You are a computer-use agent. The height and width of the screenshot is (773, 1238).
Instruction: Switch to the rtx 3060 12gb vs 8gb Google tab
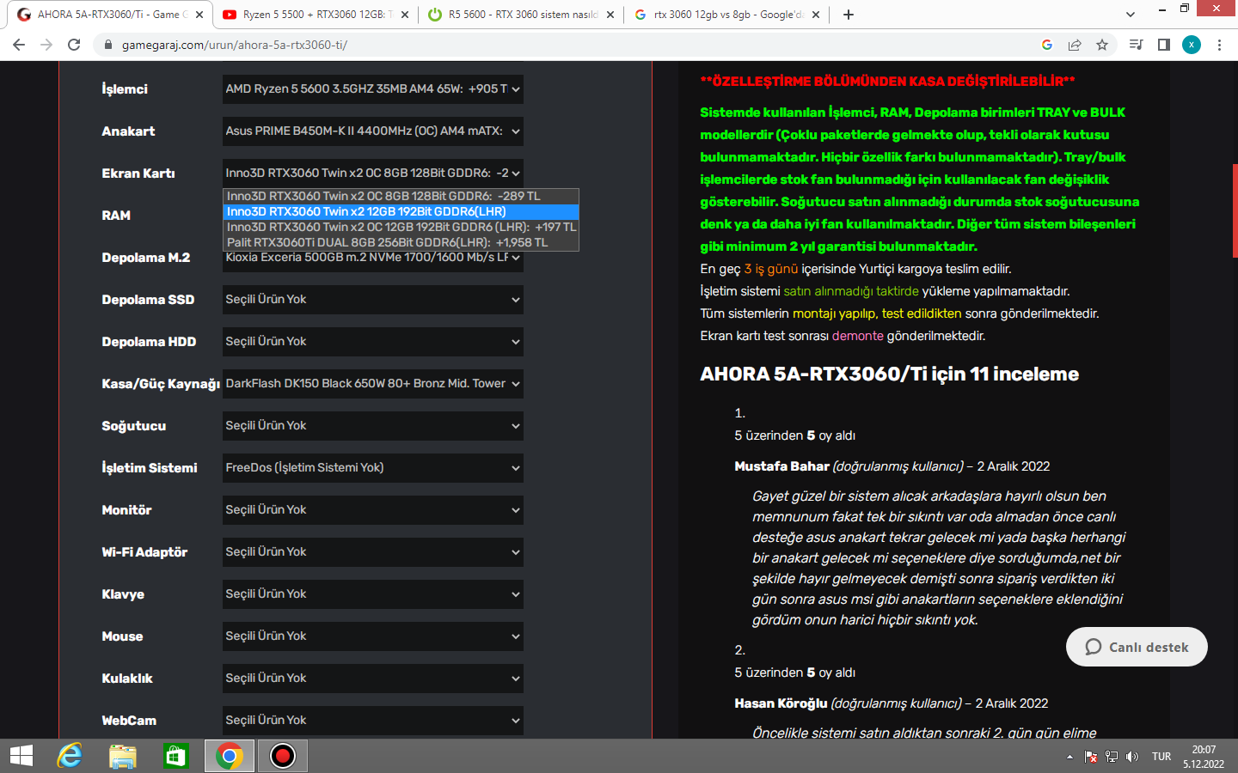726,15
